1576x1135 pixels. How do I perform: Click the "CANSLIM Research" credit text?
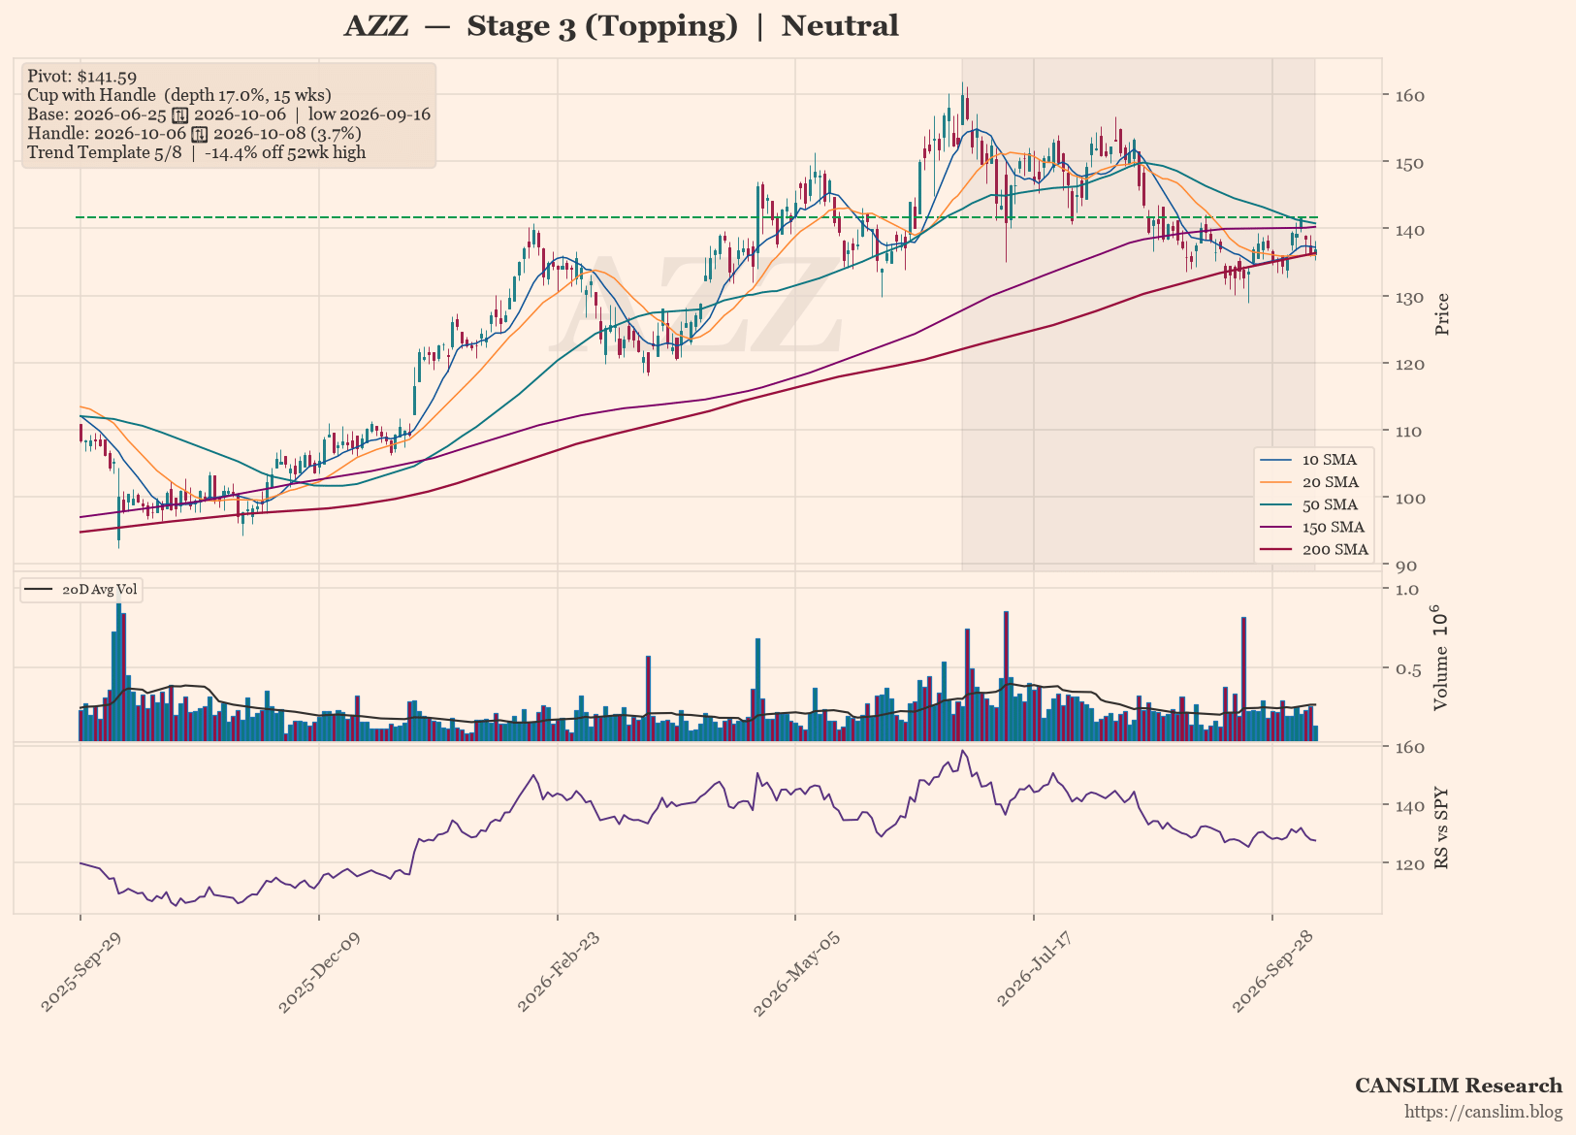tap(1459, 1086)
